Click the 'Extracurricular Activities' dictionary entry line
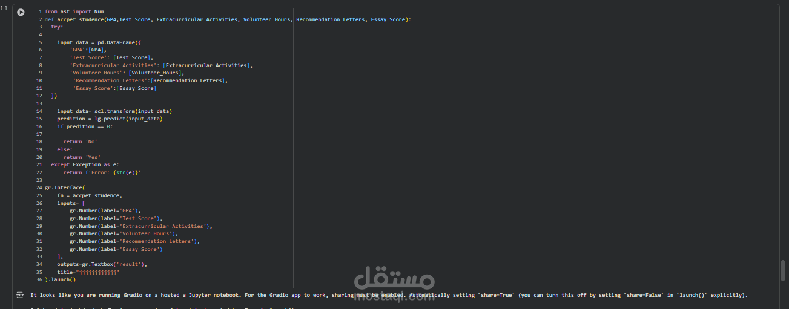Image resolution: width=789 pixels, height=309 pixels. click(161, 65)
